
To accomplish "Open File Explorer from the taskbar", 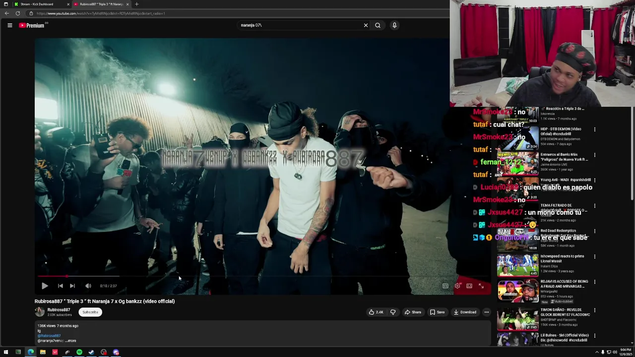I will pos(43,353).
